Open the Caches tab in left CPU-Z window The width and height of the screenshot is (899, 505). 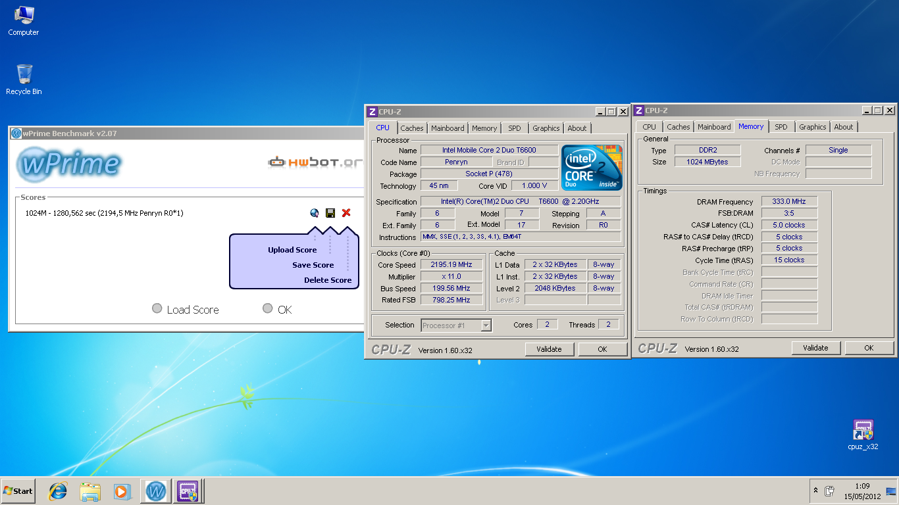(412, 128)
